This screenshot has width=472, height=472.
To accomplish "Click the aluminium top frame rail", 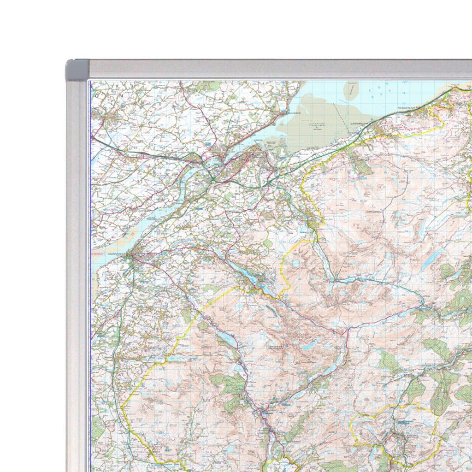I will (x=277, y=69).
